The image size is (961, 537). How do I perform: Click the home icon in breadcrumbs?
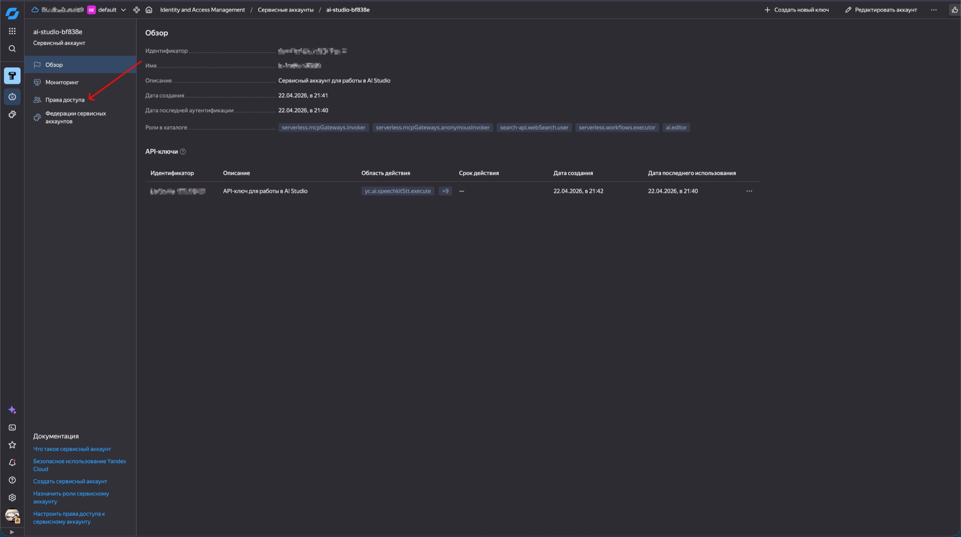pyautogui.click(x=149, y=10)
